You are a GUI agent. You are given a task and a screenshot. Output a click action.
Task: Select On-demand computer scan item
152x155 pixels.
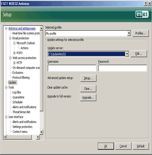26,68
